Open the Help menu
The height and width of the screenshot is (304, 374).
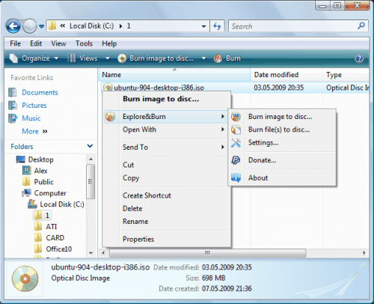click(x=109, y=43)
